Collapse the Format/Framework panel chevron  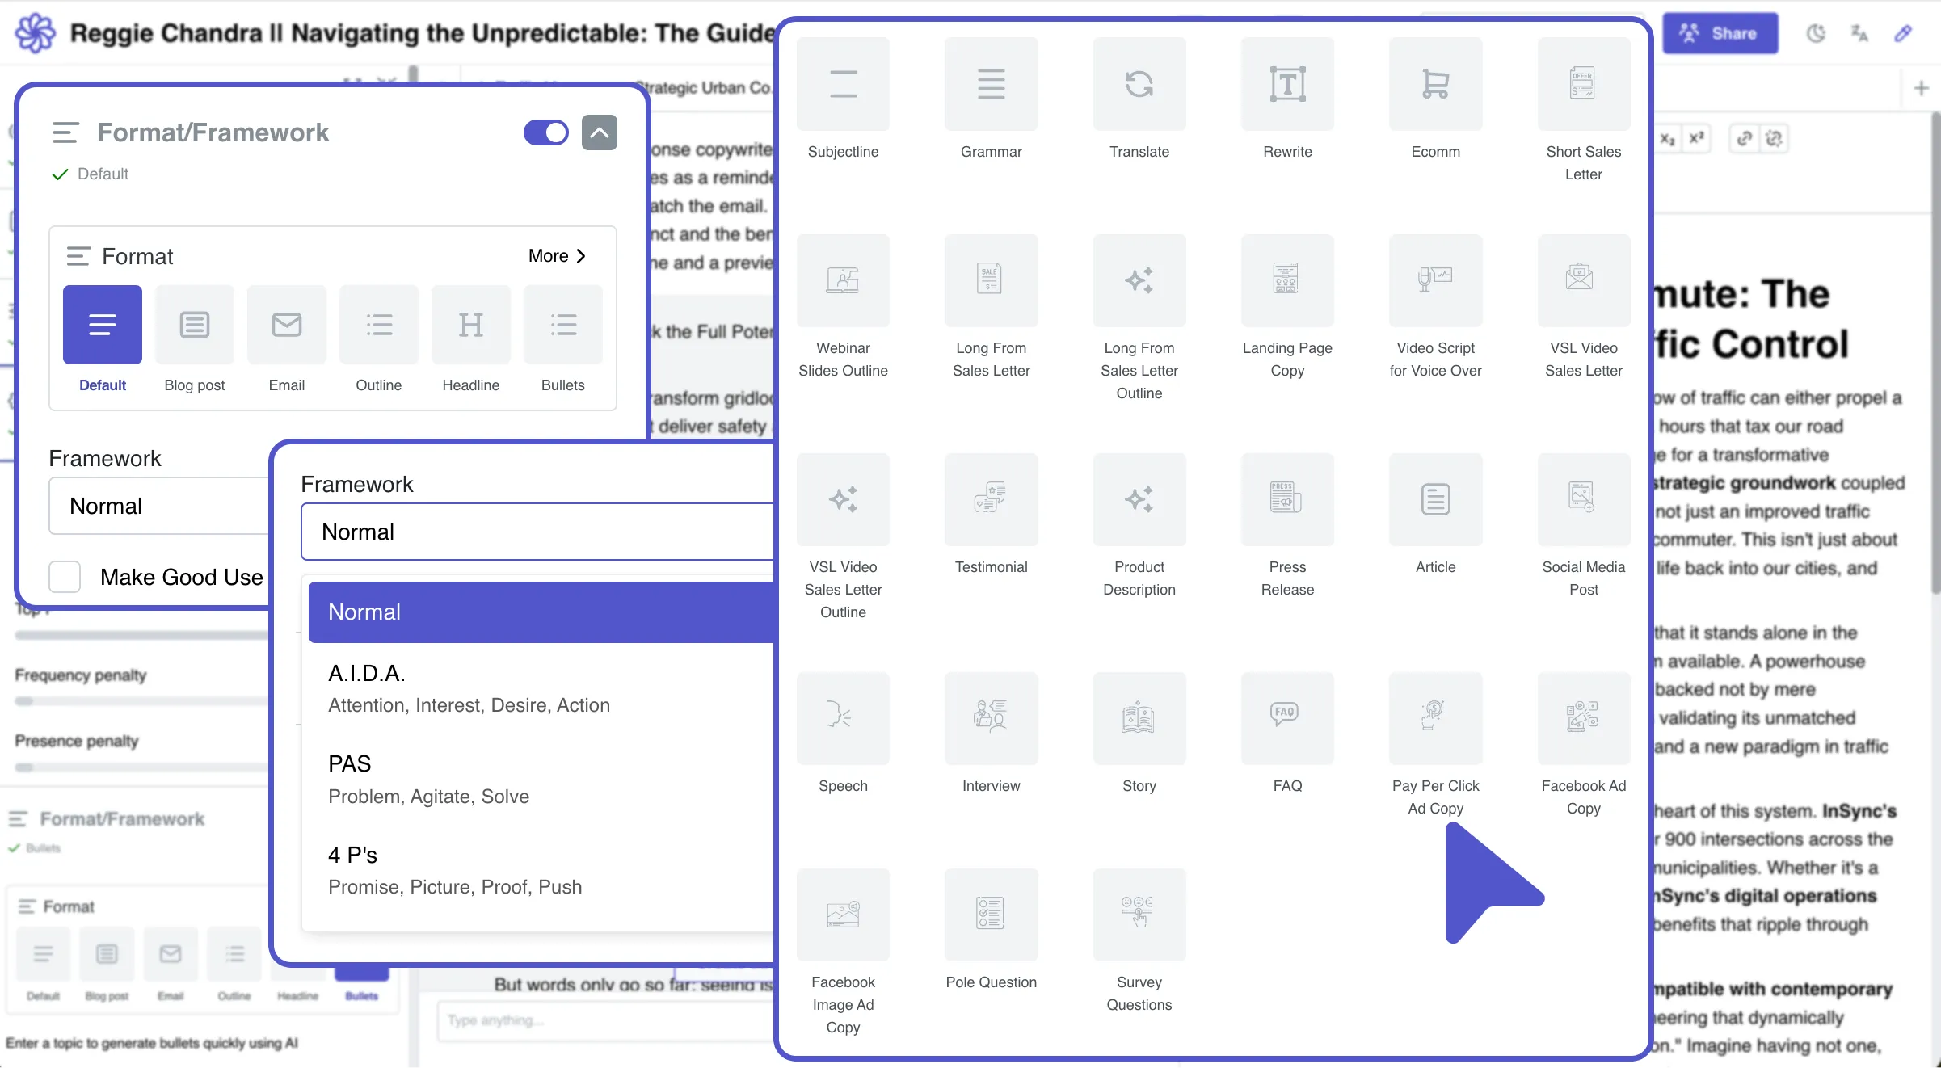click(x=599, y=132)
